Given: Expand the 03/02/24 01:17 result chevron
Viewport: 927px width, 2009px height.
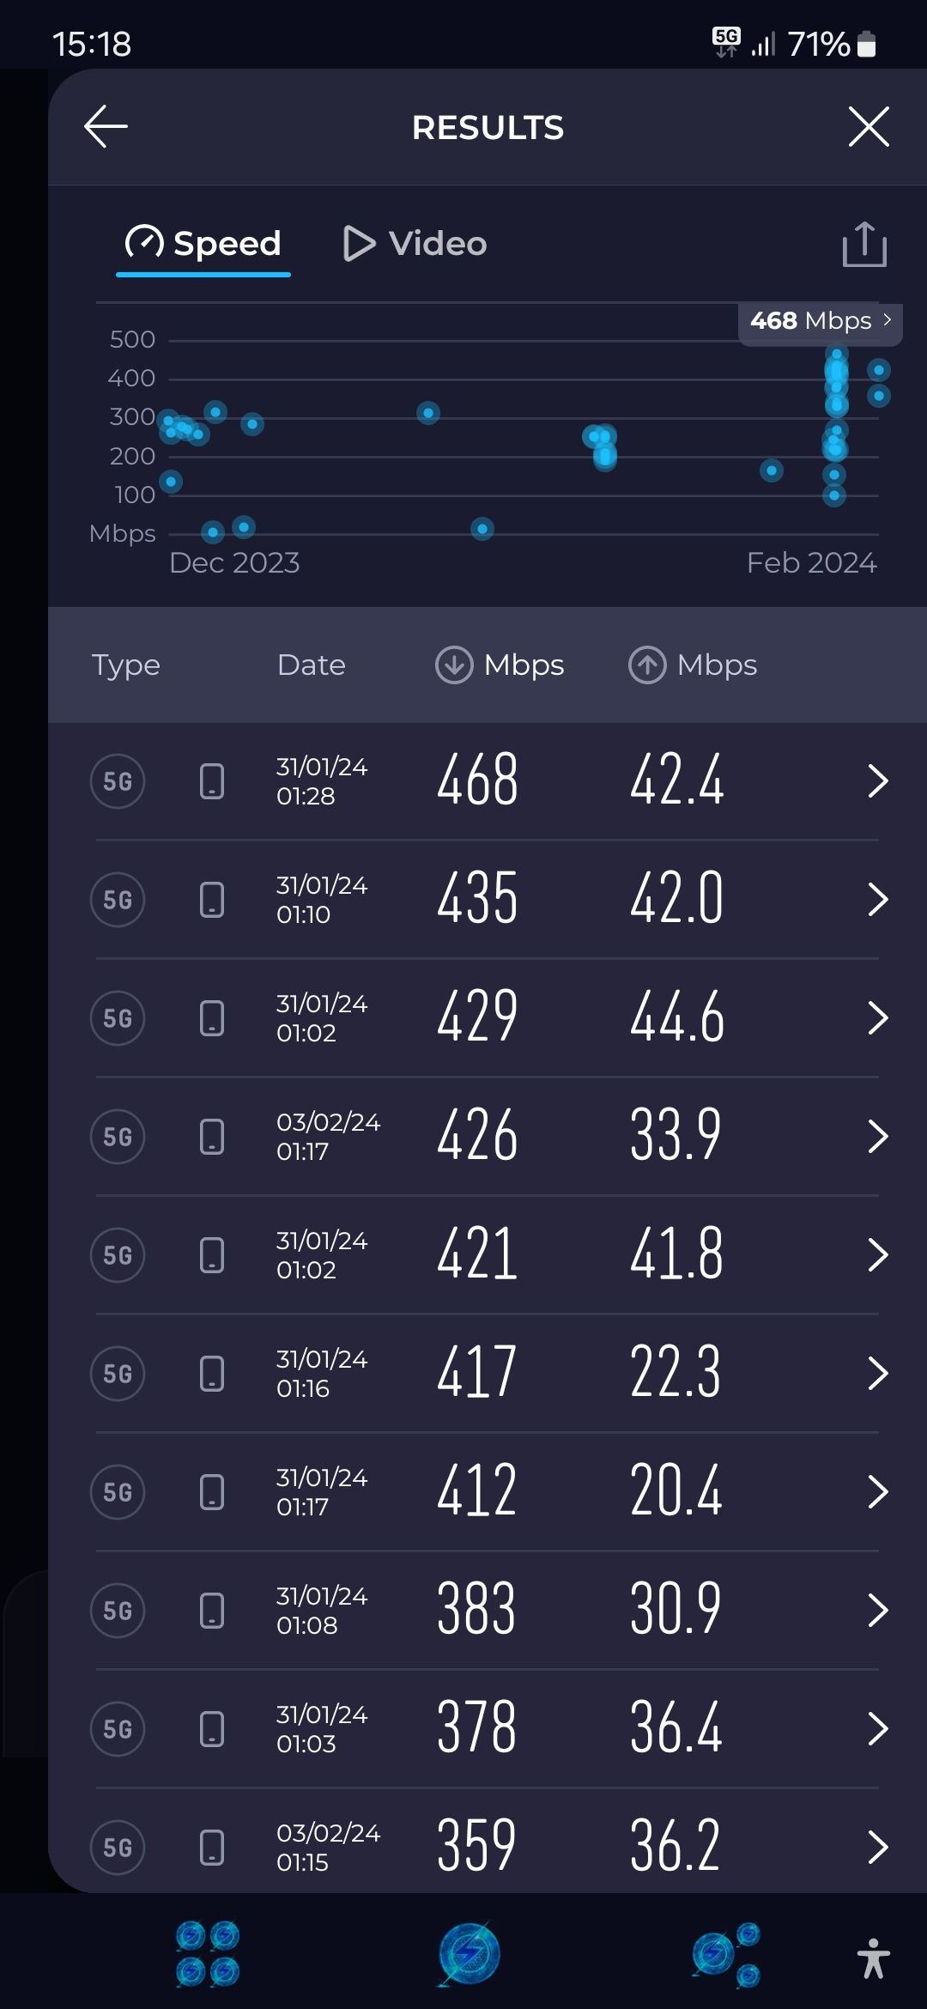Looking at the screenshot, I should [x=876, y=1137].
